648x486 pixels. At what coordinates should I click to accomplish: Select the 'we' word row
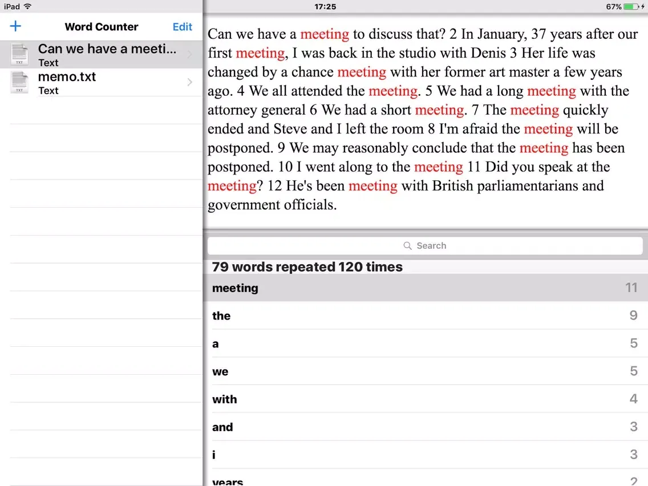tap(426, 371)
